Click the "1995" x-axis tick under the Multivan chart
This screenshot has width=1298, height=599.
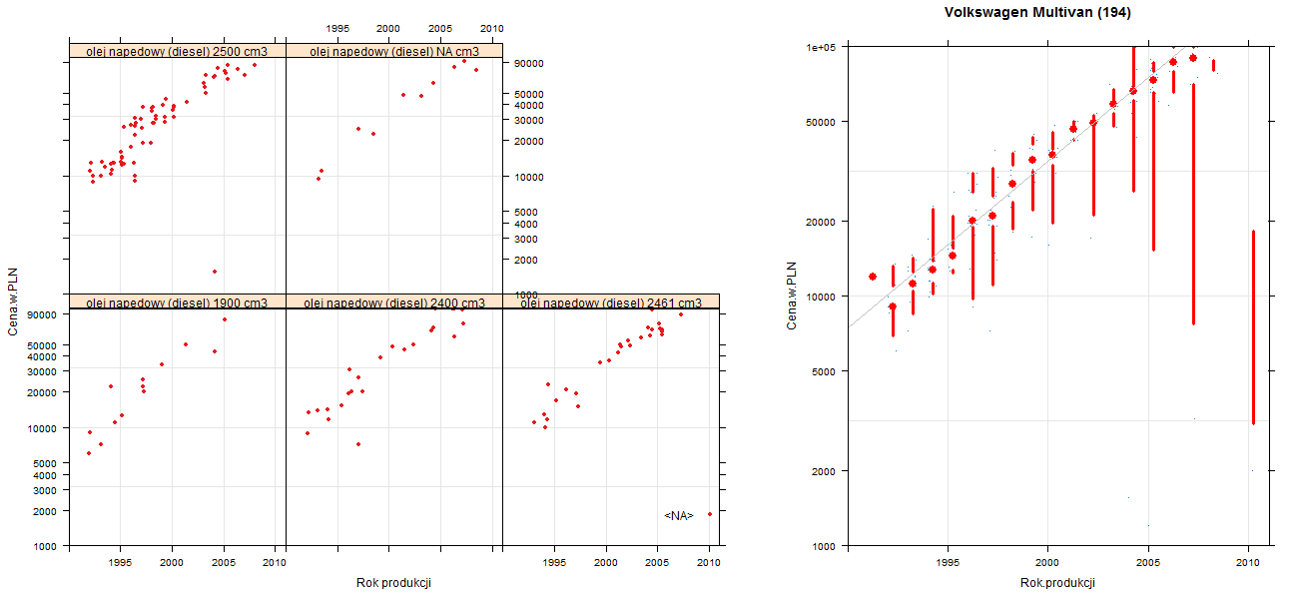tap(947, 562)
